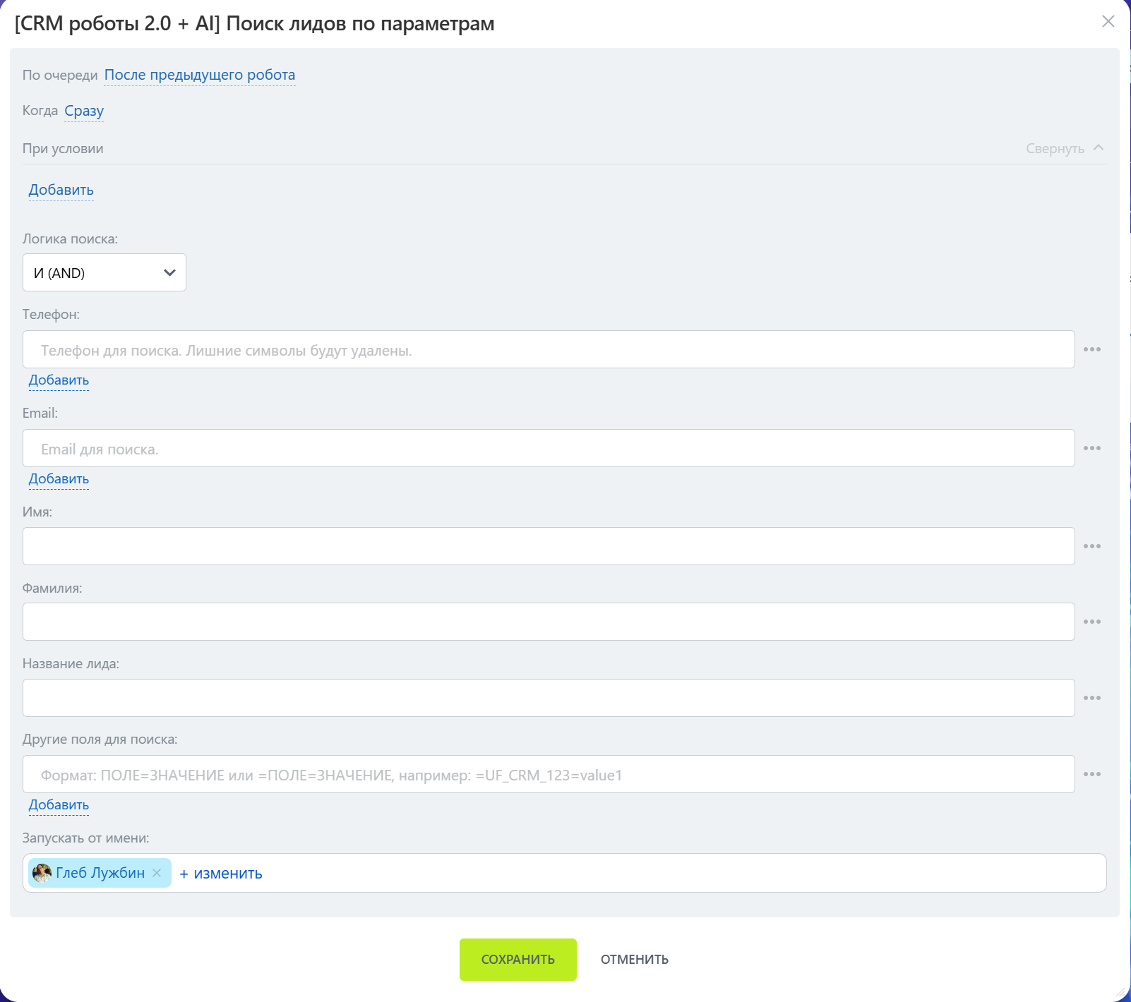Change the Когда timing value Сразу
The height and width of the screenshot is (1002, 1131).
click(84, 111)
